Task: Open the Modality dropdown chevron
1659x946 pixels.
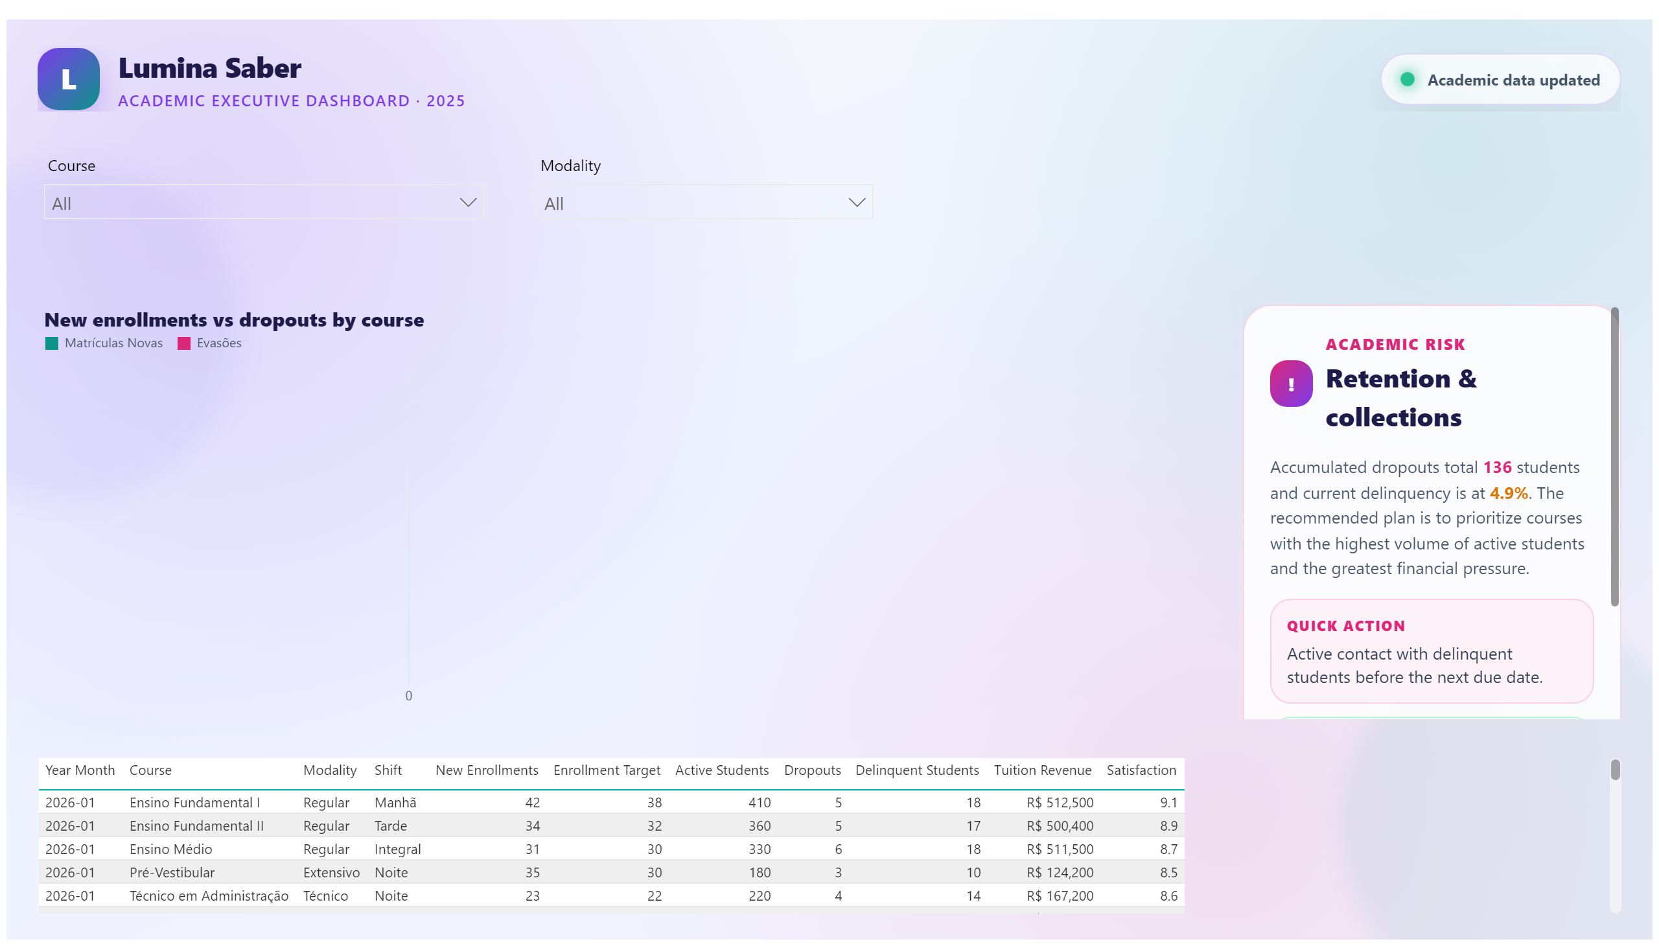Action: coord(857,202)
